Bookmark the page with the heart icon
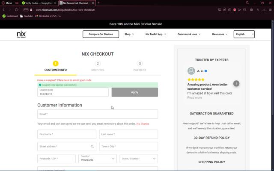The image size is (274, 171). (x=244, y=10)
